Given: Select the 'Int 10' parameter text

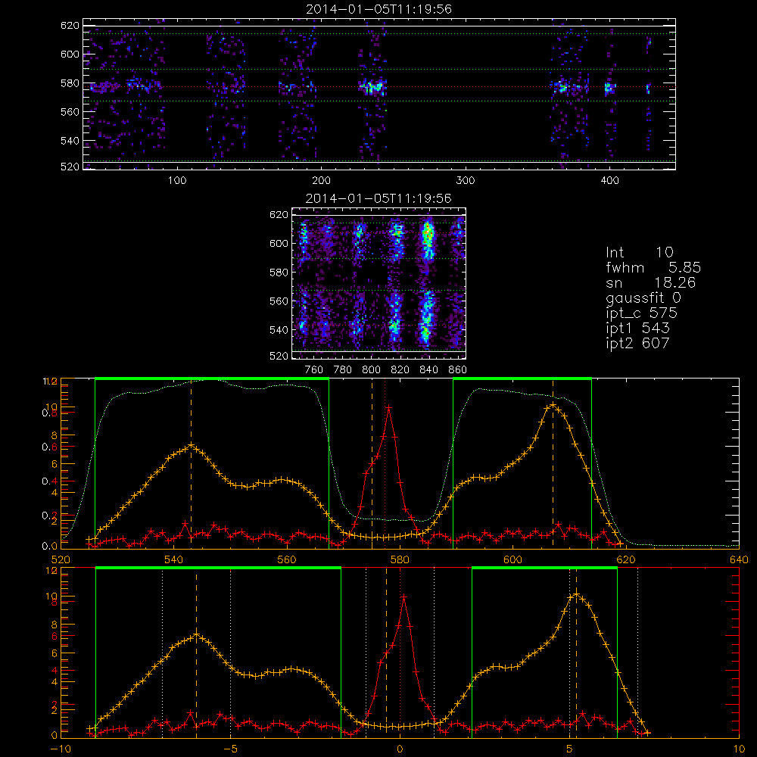Looking at the screenshot, I should [640, 252].
